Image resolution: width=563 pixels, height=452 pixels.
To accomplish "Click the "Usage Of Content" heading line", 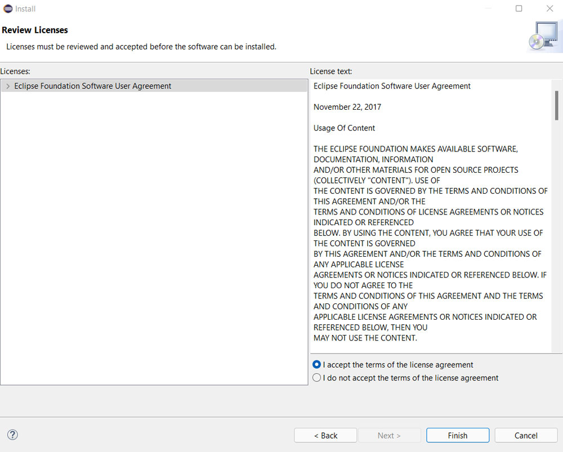I will coord(344,128).
